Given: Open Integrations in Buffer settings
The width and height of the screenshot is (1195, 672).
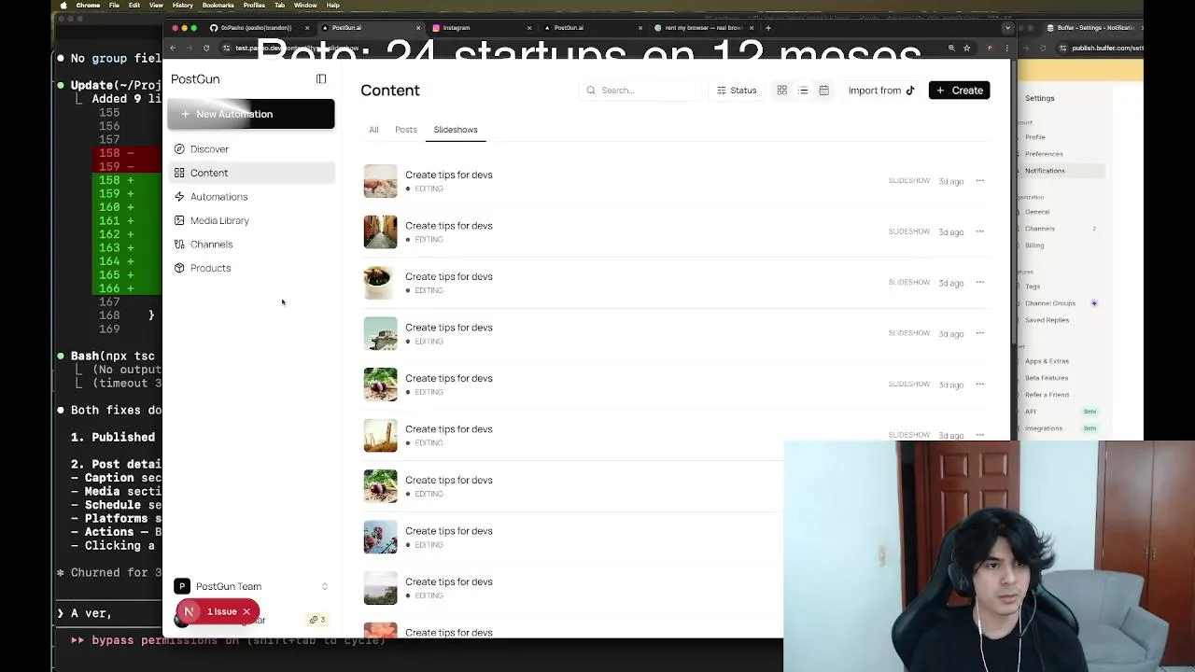Looking at the screenshot, I should tap(1044, 428).
